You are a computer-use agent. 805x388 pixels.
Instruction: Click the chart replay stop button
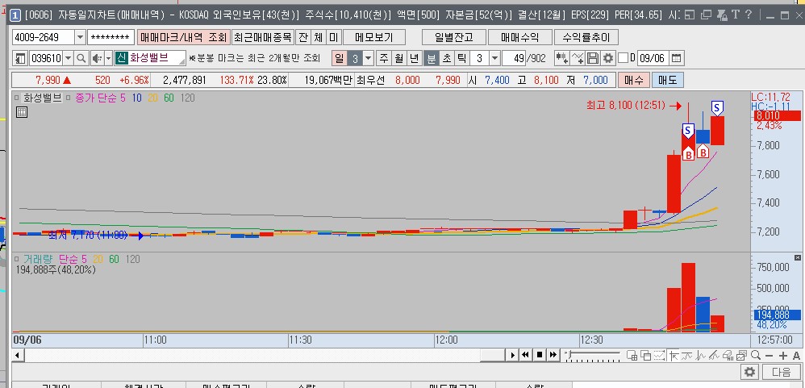(540, 355)
